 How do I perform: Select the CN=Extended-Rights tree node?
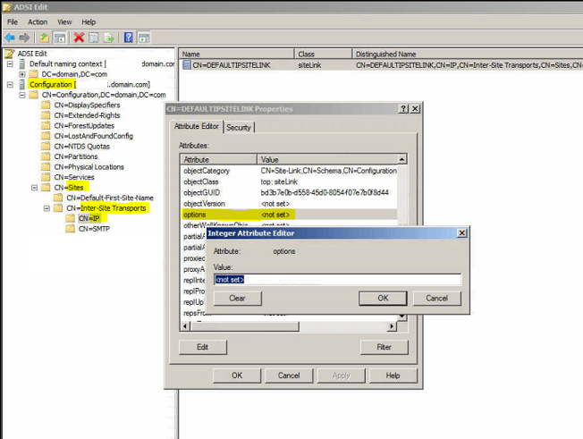[87, 115]
